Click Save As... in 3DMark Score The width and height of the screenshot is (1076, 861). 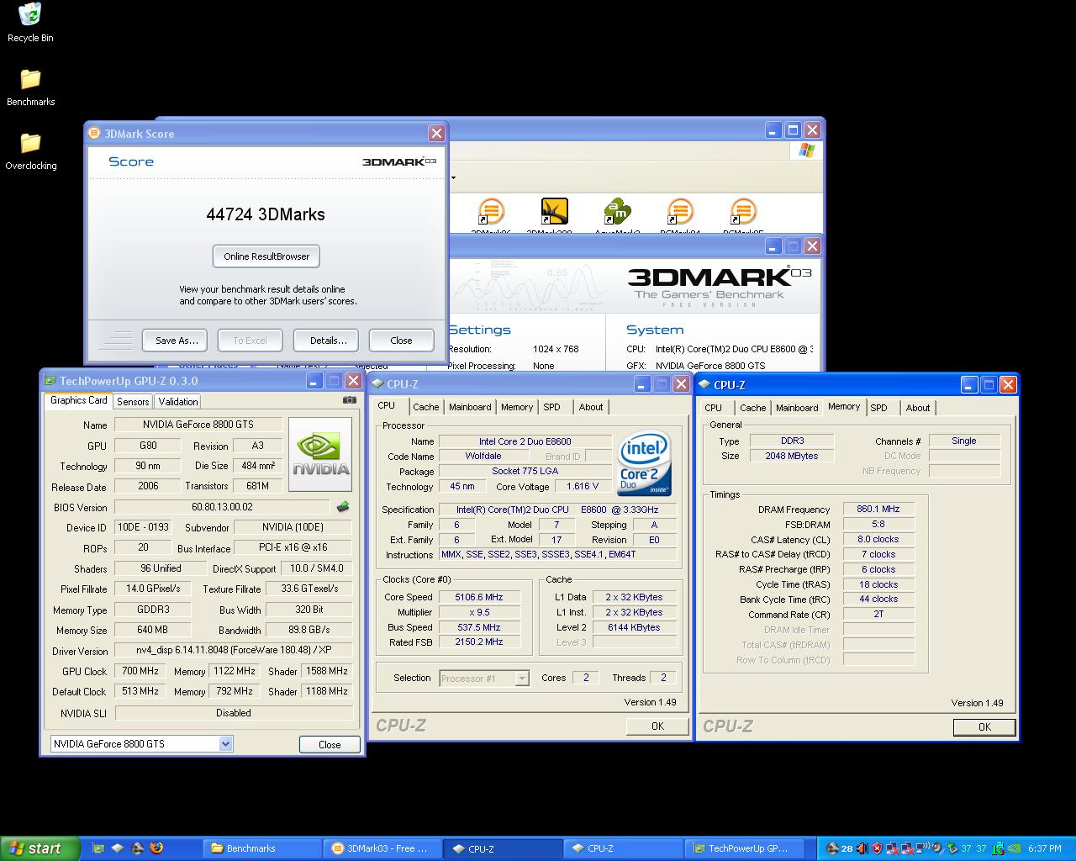point(177,341)
